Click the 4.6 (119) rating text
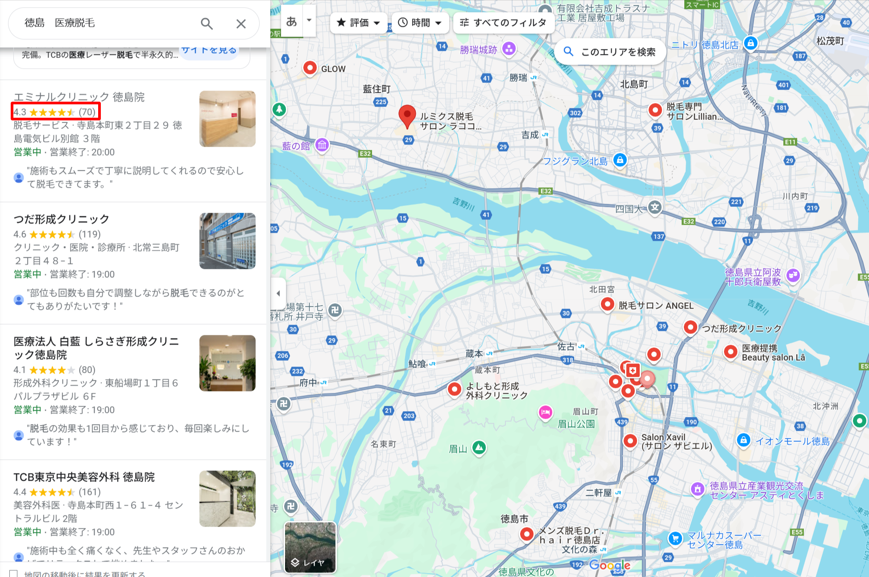Image resolution: width=869 pixels, height=577 pixels. [57, 234]
